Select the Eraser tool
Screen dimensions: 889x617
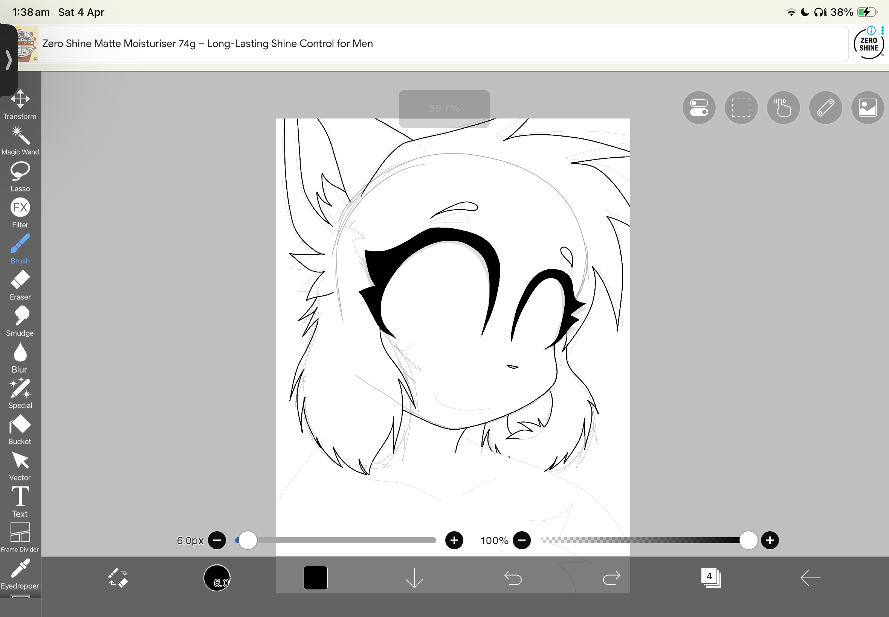(20, 285)
